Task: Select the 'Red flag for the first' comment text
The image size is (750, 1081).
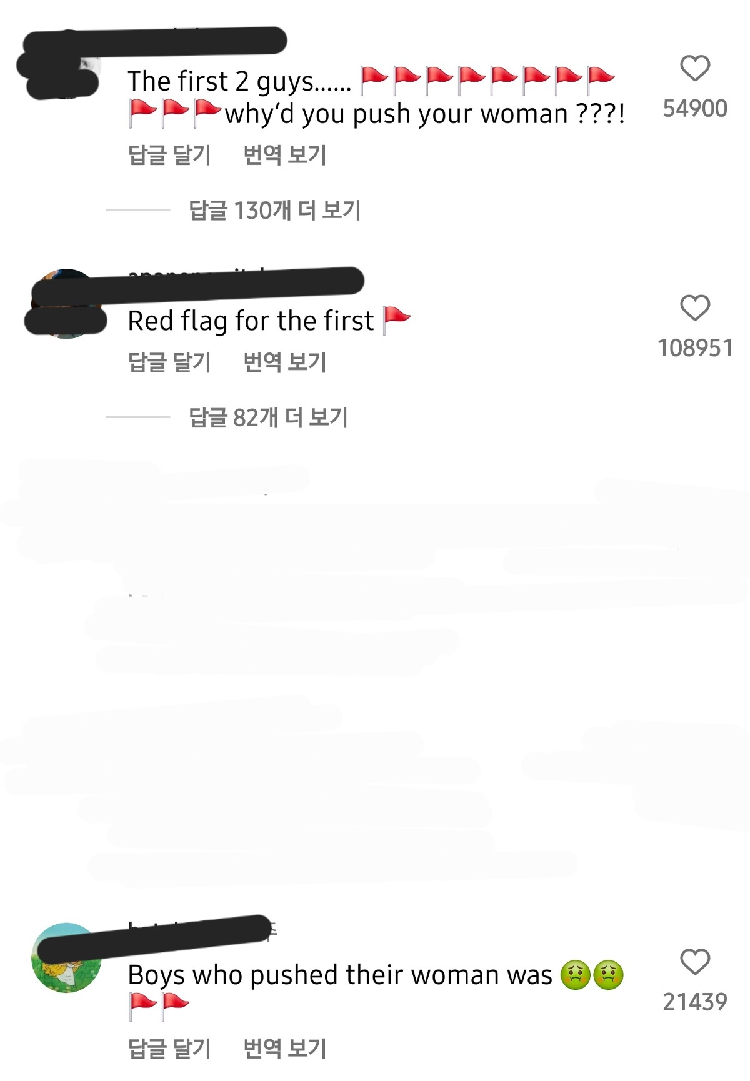Action: (251, 321)
